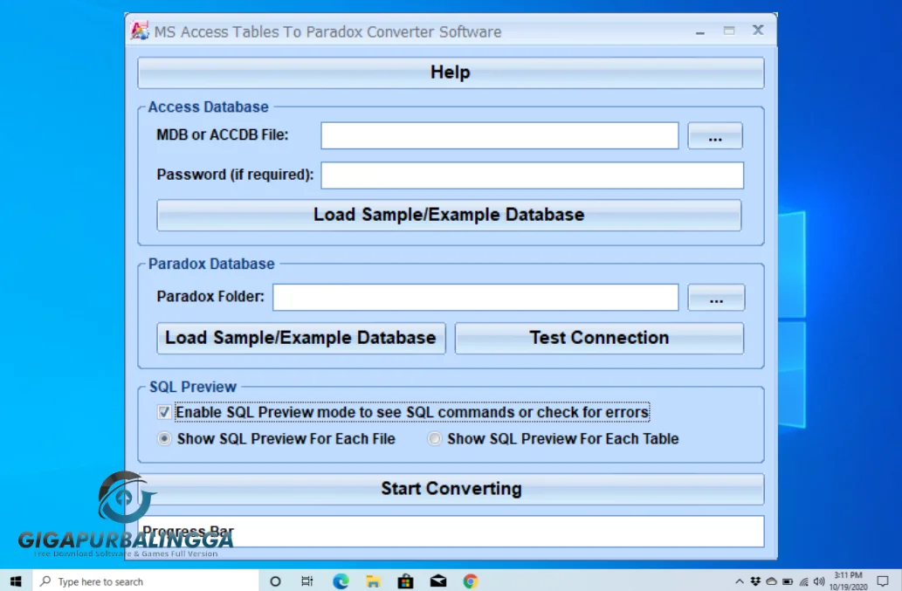Click the Password (if required) field
The height and width of the screenshot is (591, 902).
point(532,175)
